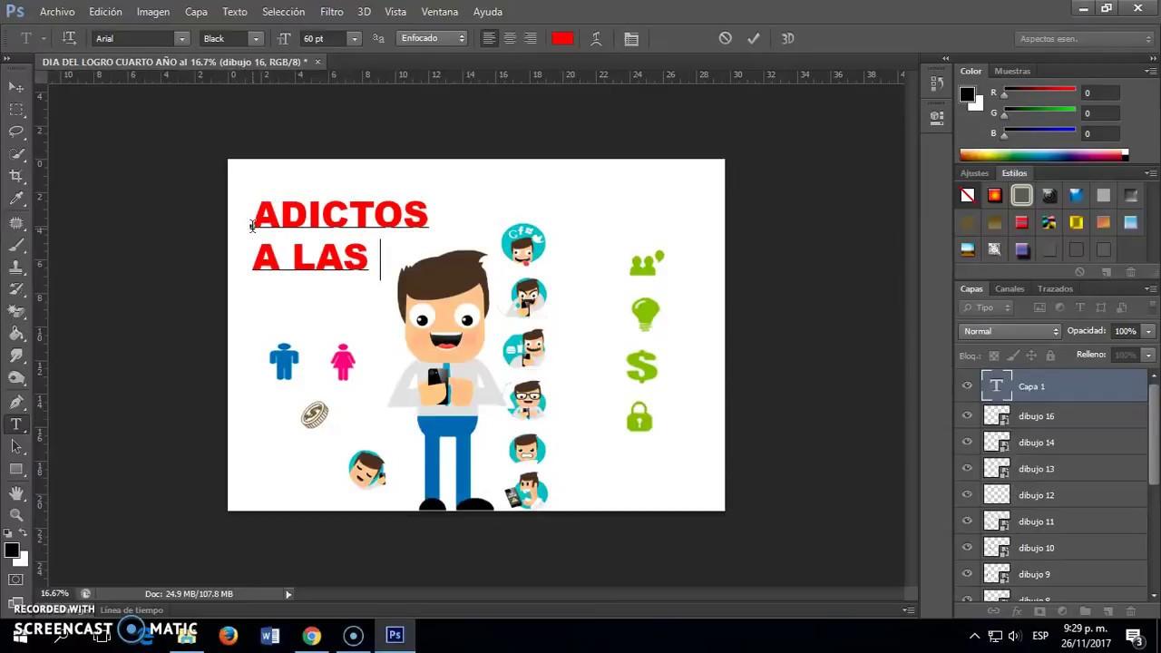Switch to the Canales tab
Image resolution: width=1161 pixels, height=653 pixels.
(x=1010, y=288)
